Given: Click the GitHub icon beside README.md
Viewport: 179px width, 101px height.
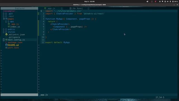Looking at the screenshot, I should [x=6, y=45].
